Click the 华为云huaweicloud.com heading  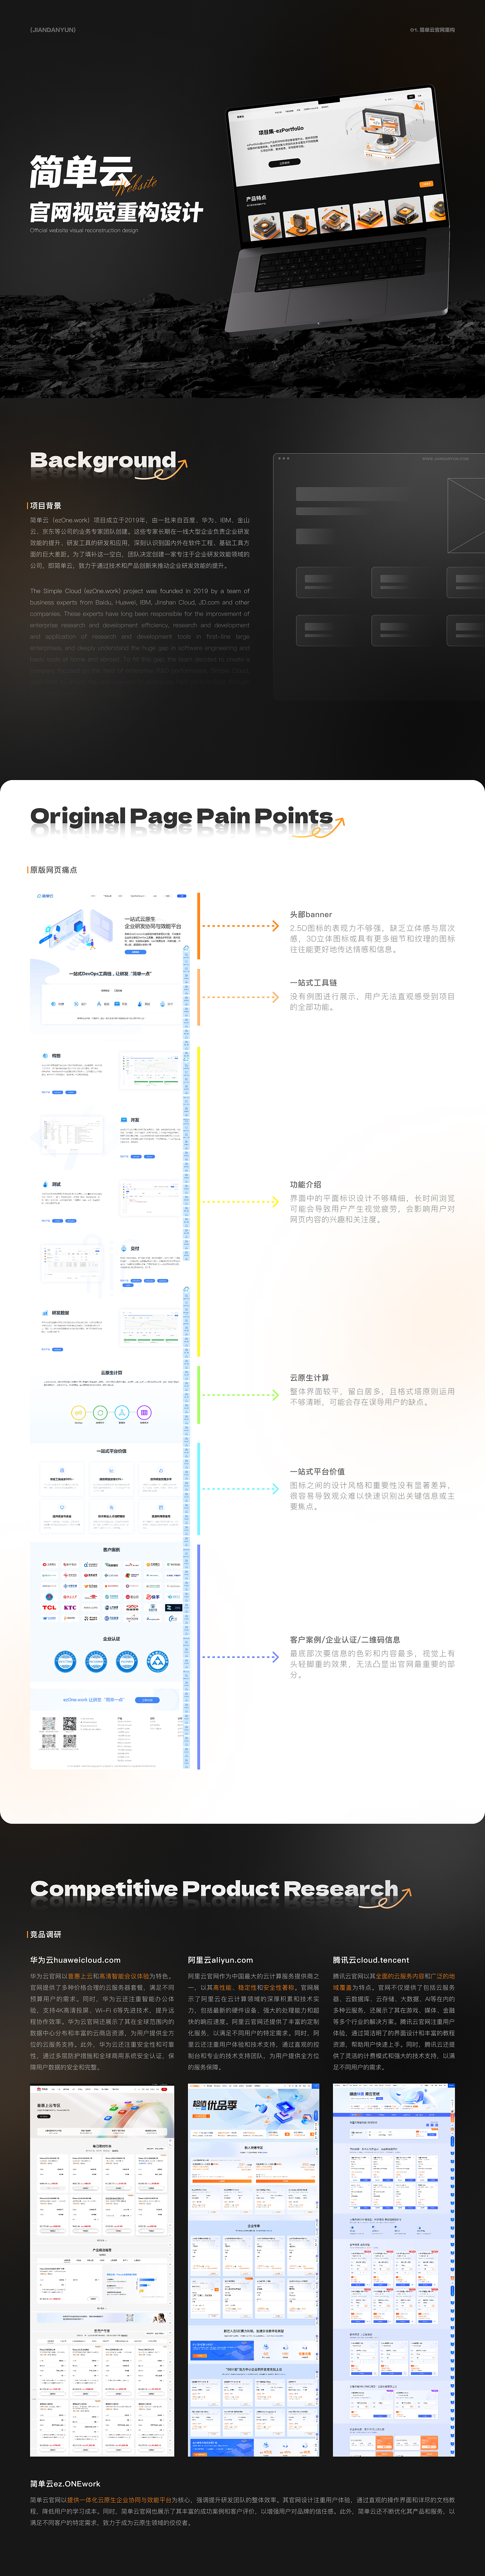[75, 1960]
